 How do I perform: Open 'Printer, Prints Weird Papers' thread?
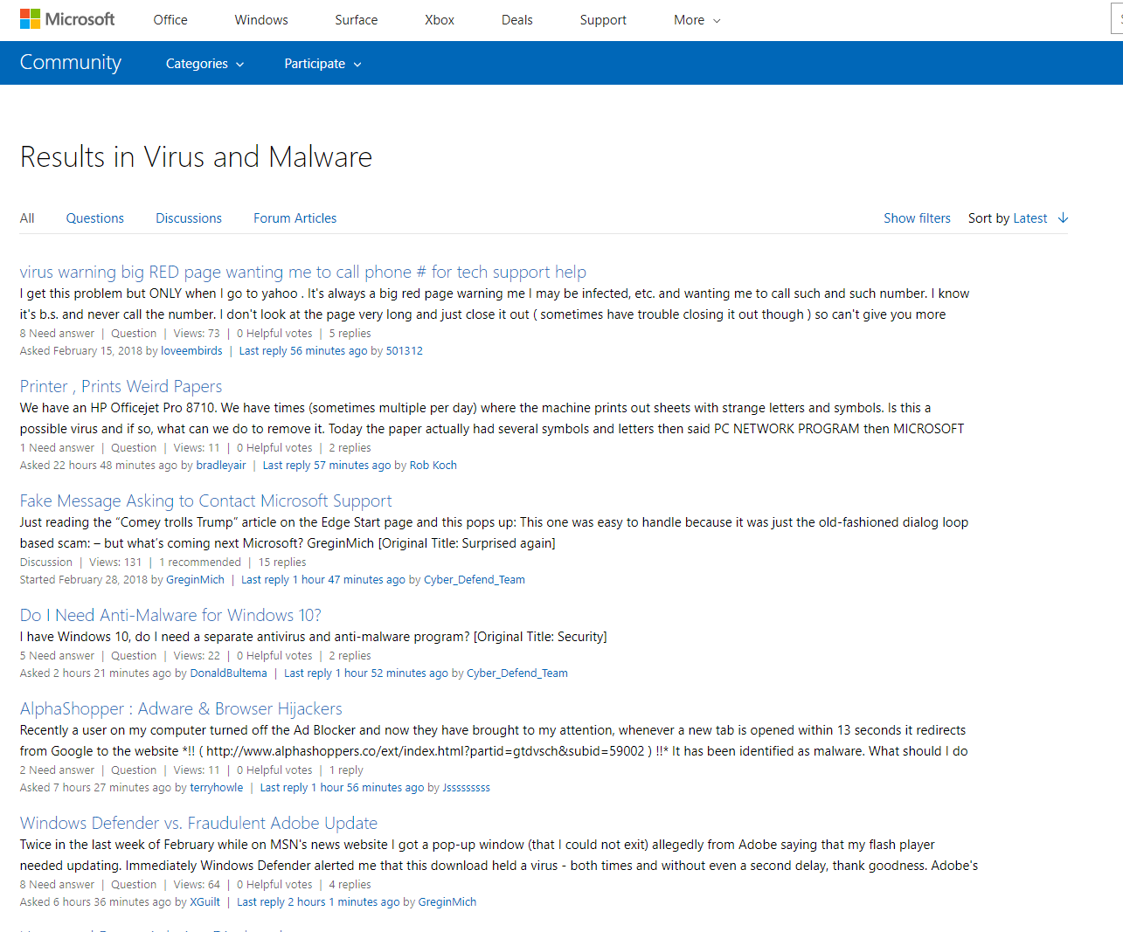click(121, 386)
